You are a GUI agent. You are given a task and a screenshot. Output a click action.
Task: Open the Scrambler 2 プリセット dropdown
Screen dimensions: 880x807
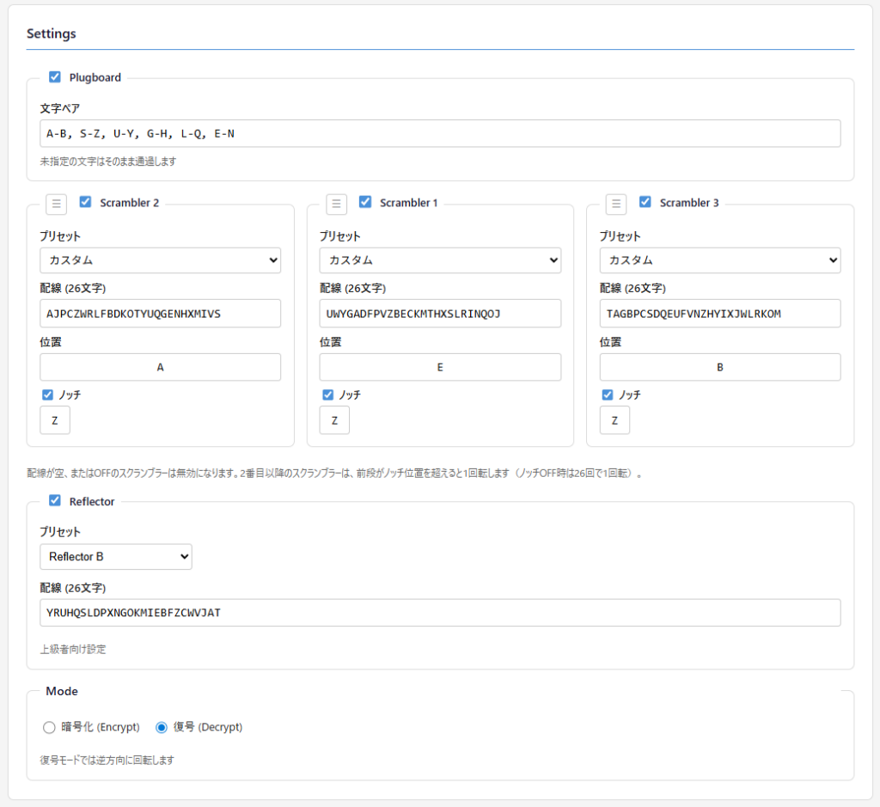160,260
